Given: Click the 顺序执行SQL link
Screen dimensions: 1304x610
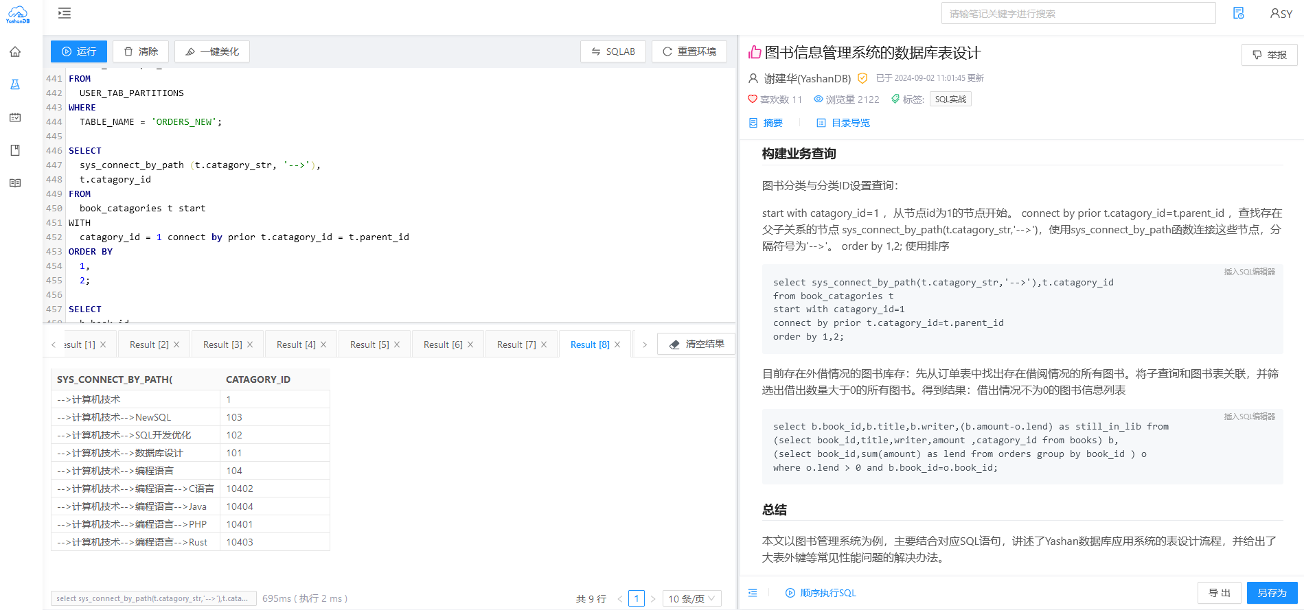Looking at the screenshot, I should click(821, 593).
